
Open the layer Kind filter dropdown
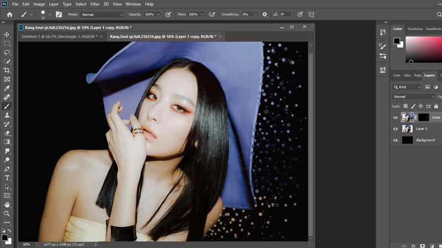407,87
